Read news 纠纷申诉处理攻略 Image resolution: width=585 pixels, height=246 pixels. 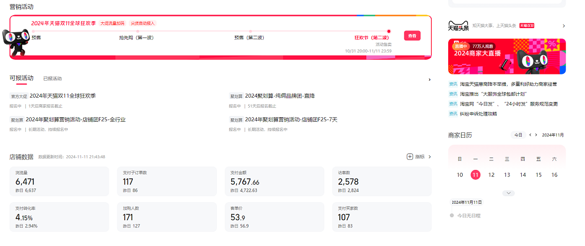click(x=479, y=114)
